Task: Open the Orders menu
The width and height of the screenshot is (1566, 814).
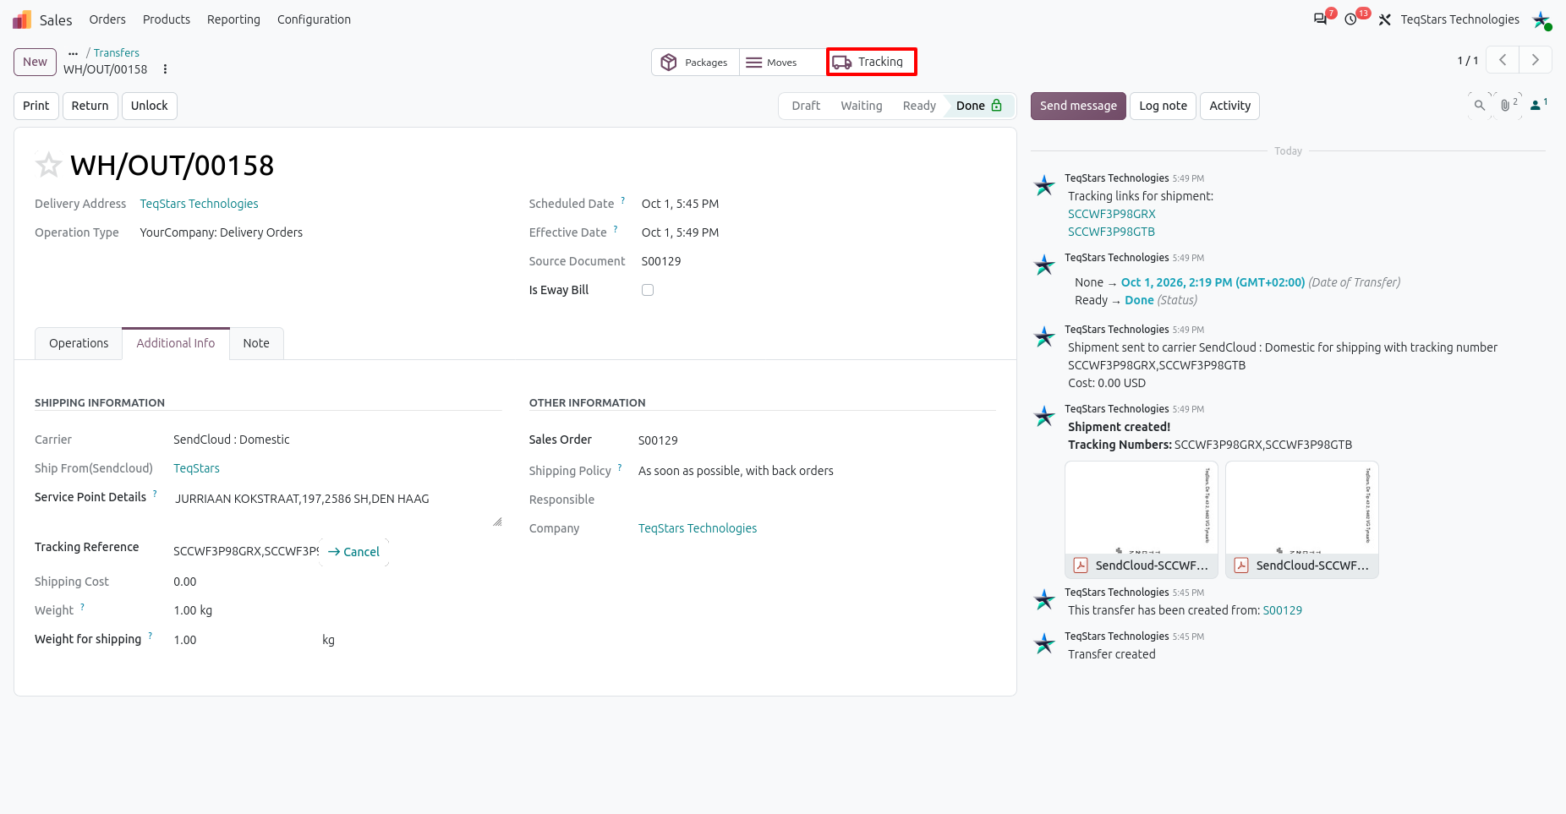Action: click(x=107, y=19)
